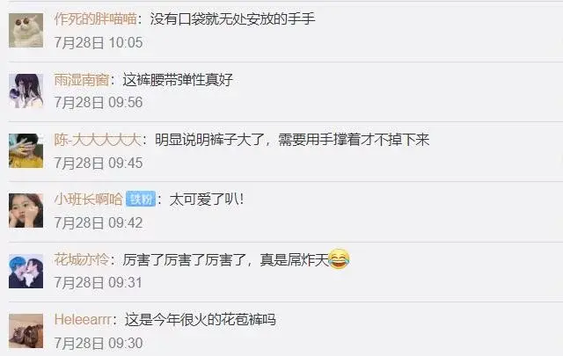
Task: Visit username 作死的胖喵喵 profile
Action: (96, 18)
